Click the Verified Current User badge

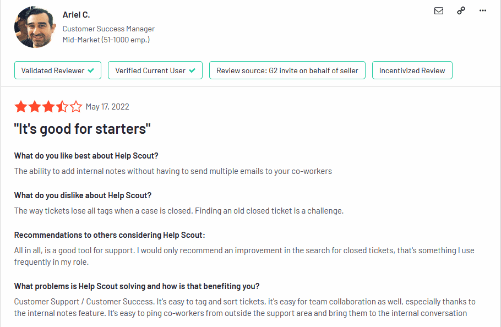point(155,70)
